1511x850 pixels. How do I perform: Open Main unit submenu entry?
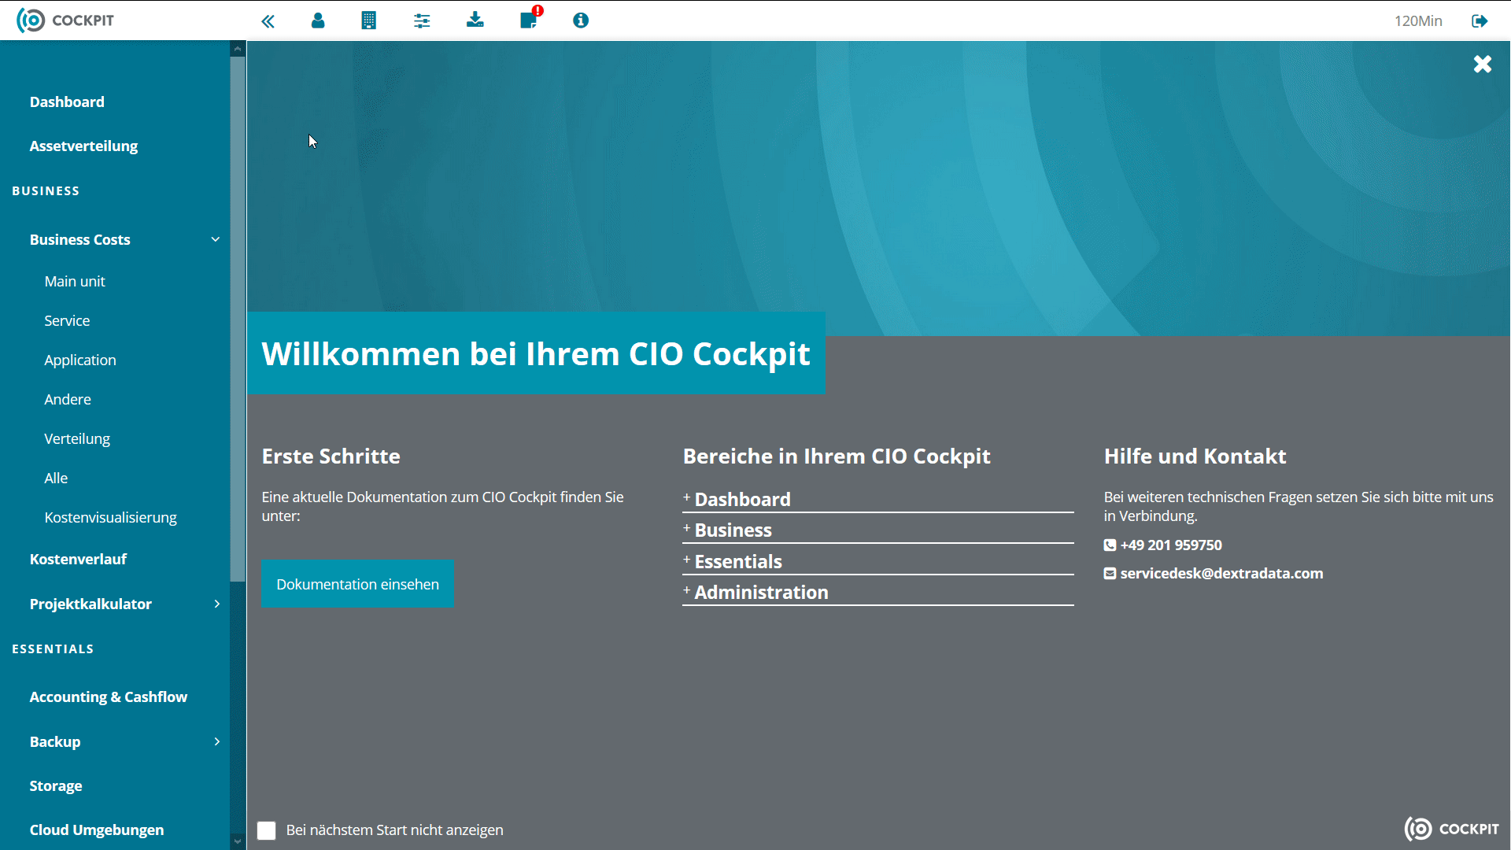(x=75, y=281)
